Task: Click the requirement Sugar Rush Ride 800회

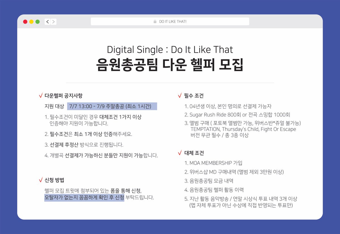Action: click(x=237, y=115)
